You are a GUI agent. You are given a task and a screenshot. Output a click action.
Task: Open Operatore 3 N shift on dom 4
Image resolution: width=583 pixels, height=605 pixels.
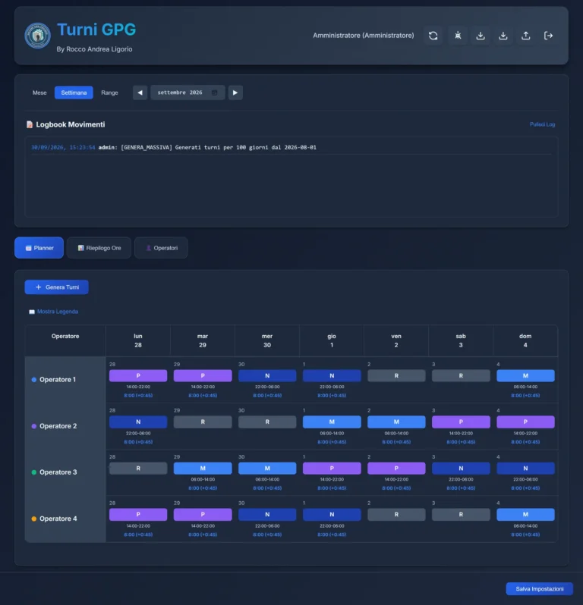[525, 468]
